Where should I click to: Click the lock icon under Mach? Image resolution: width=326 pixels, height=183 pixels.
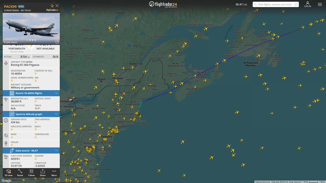pyautogui.click(x=36, y=129)
